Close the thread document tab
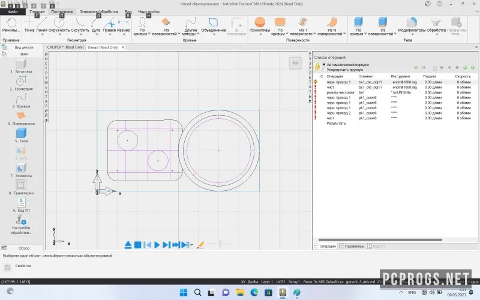This screenshot has height=300, width=480. point(123,47)
